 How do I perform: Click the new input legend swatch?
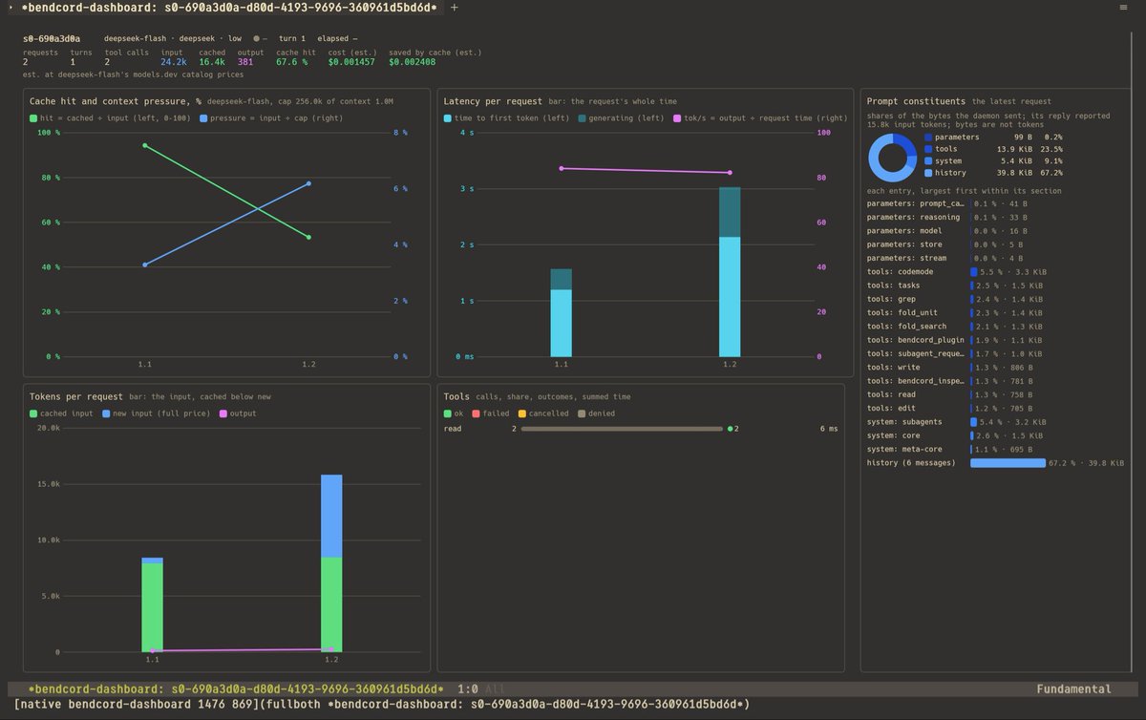pyautogui.click(x=105, y=413)
